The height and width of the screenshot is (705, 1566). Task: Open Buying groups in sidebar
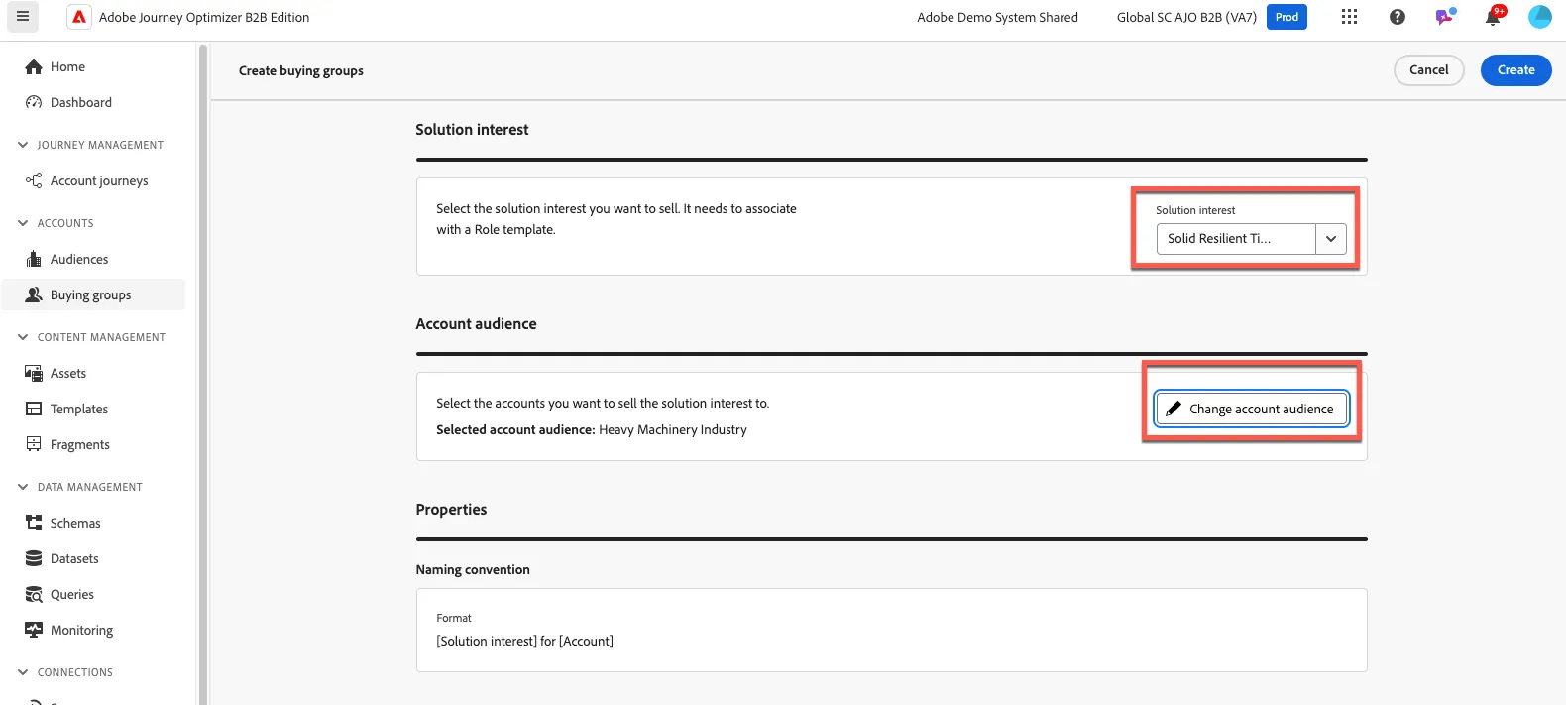[x=93, y=295]
